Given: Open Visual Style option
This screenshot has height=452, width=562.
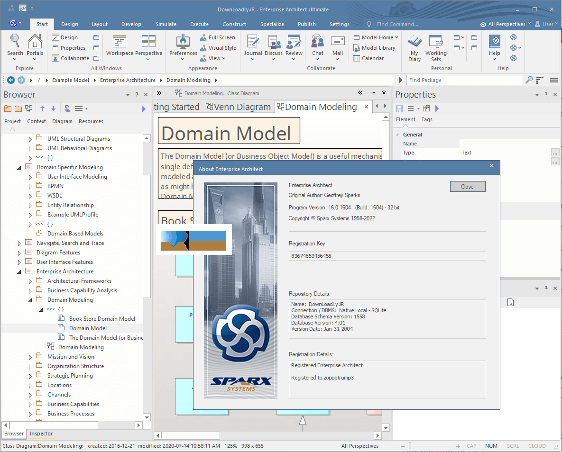Looking at the screenshot, I should (x=218, y=48).
